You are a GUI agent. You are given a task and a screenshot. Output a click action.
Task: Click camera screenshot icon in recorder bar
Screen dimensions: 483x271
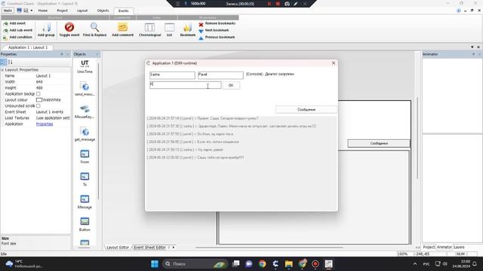(x=287, y=4)
